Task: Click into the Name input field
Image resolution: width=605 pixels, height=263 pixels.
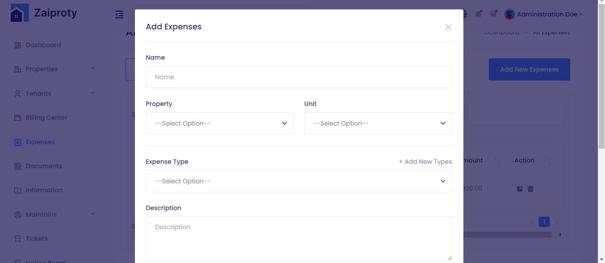Action: click(299, 77)
